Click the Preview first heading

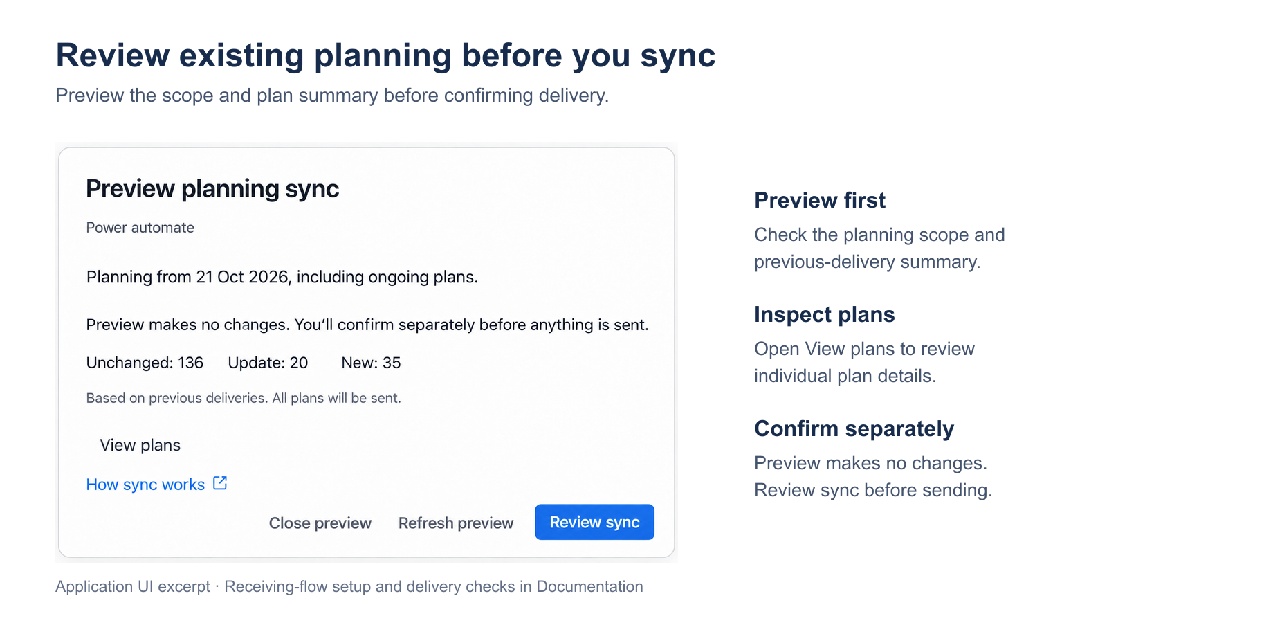820,200
